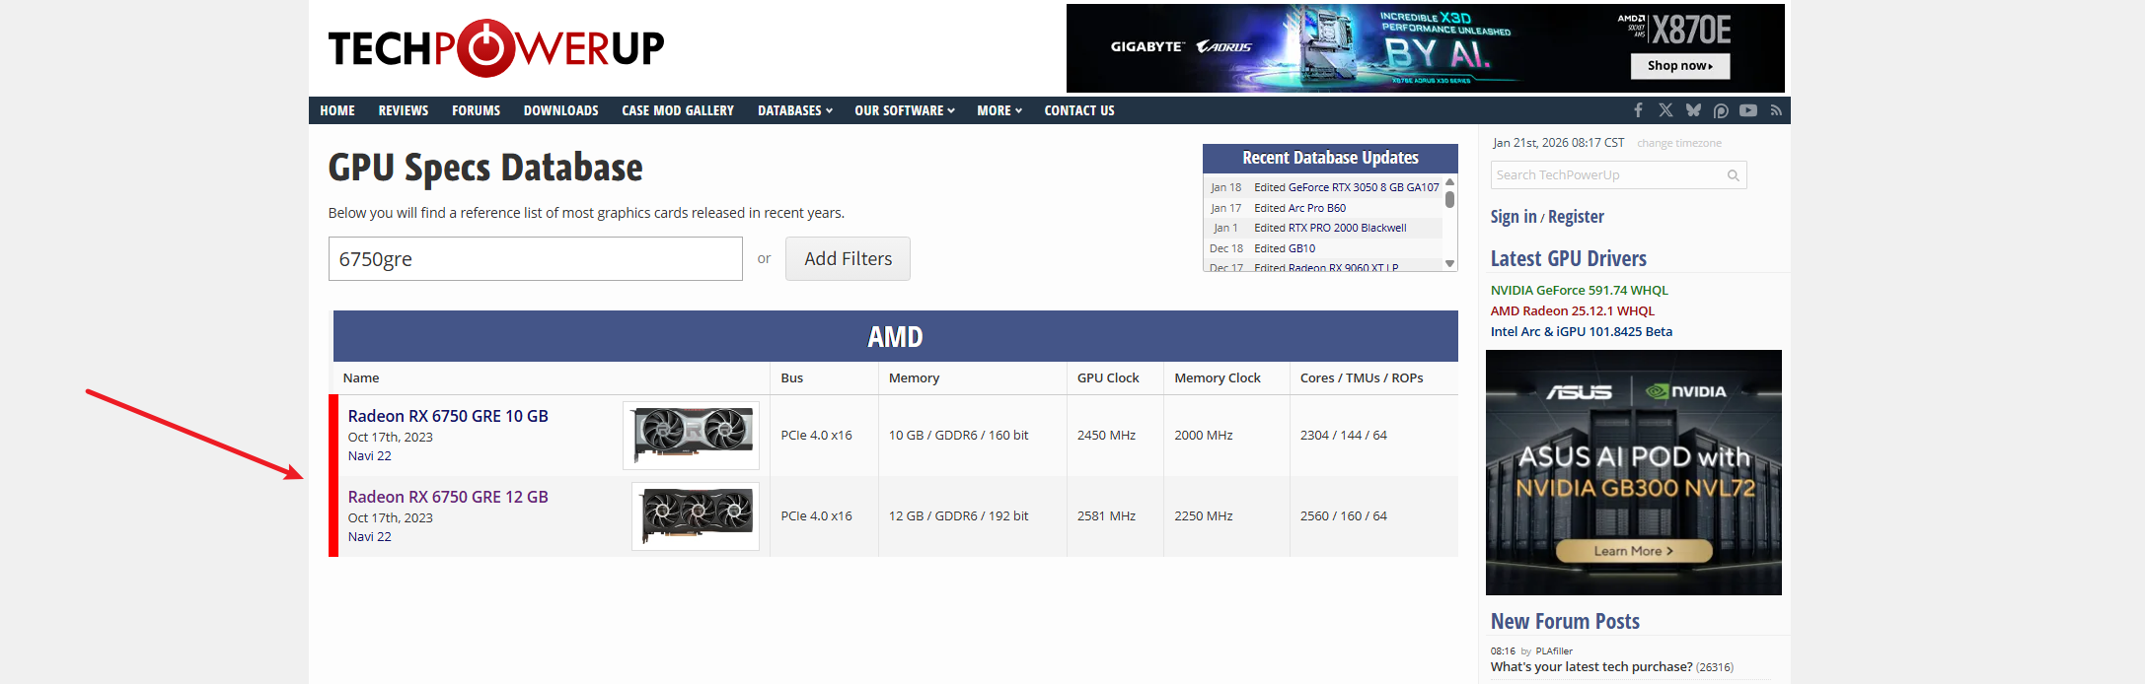Open CASE MOD GALLERY menu item

678,110
